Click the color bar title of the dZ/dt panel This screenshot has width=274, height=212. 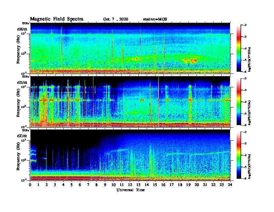pyautogui.click(x=250, y=166)
